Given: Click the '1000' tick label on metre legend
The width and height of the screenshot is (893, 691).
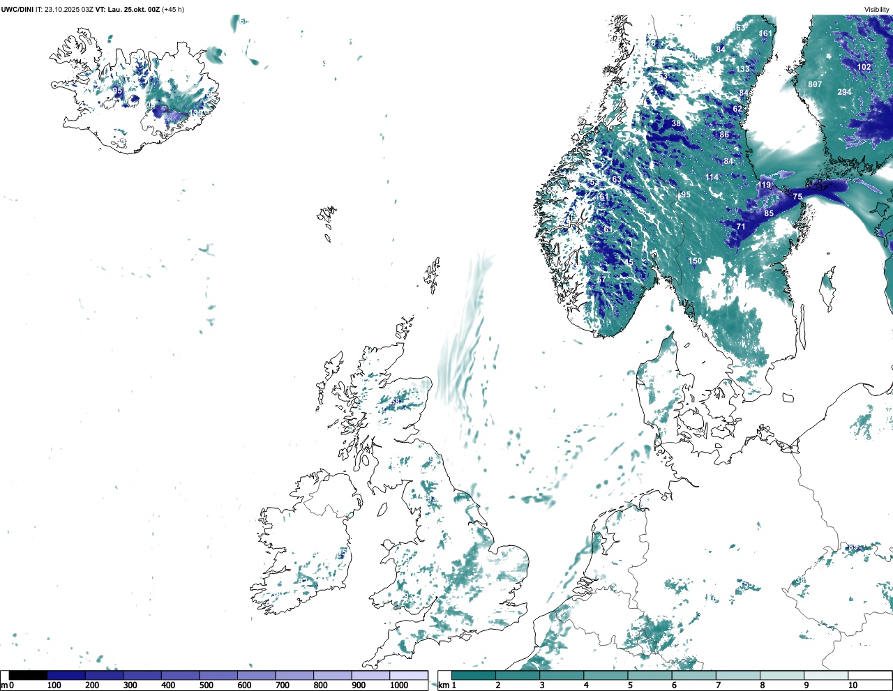Looking at the screenshot, I should pos(399,685).
